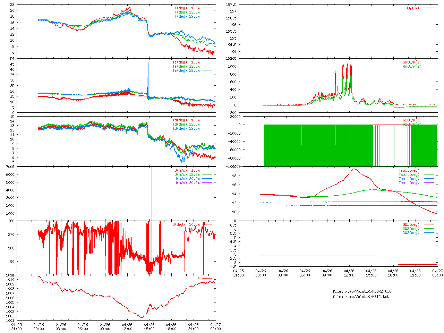Click the Td(deg) 1.6m legend label
444x333 pixels.
(x=186, y=120)
